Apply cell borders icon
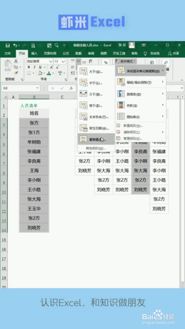 [x=29, y=73]
